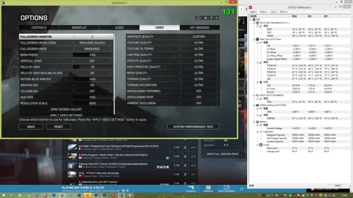The height and width of the screenshot is (198, 353).
Task: Switch to the Controls tab
Action: 39,27
